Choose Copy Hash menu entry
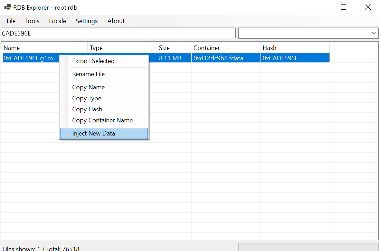379x251 pixels. click(104, 109)
